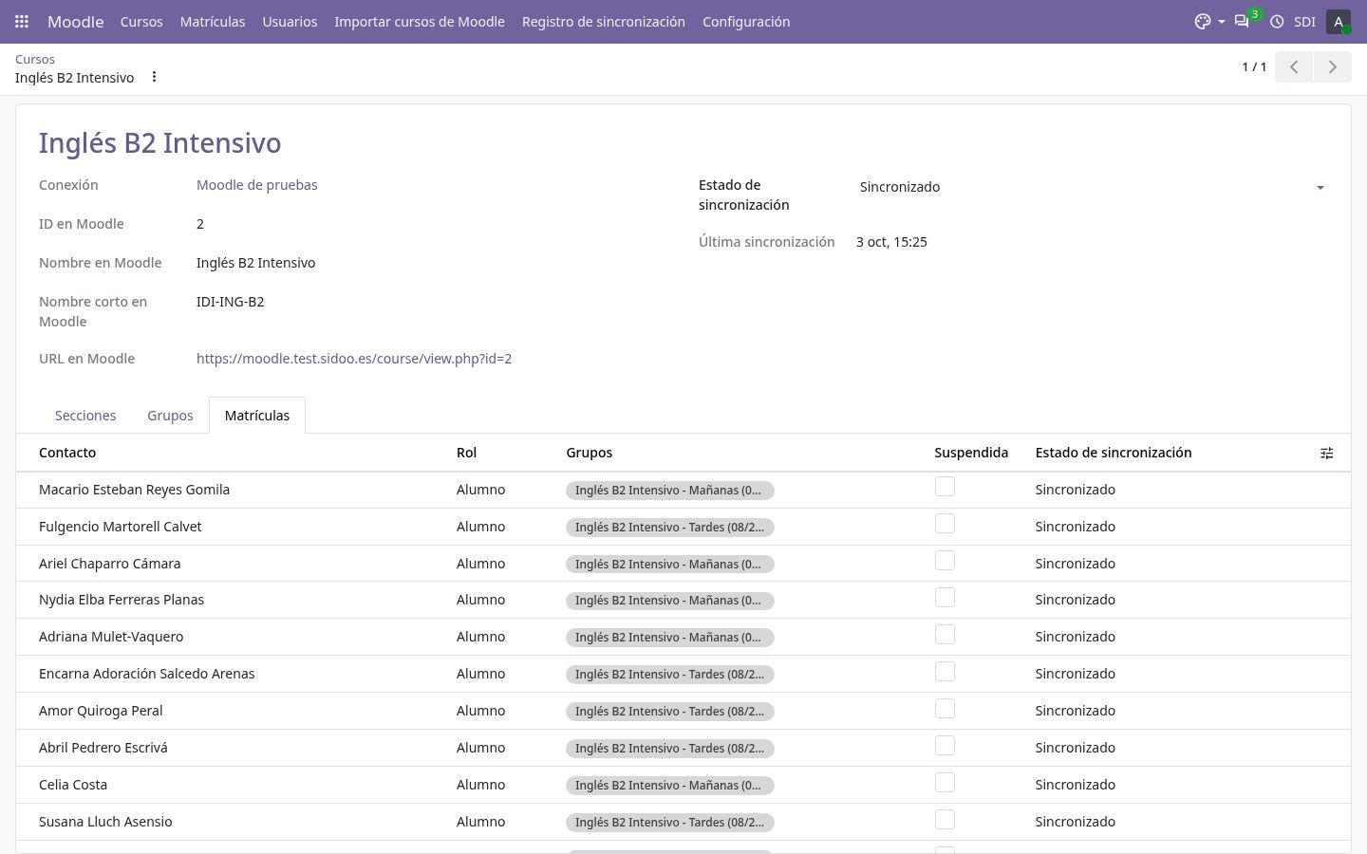1367x854 pixels.
Task: Toggle Suspendida for Adriana Mulet-Vaquero
Action: click(x=945, y=635)
